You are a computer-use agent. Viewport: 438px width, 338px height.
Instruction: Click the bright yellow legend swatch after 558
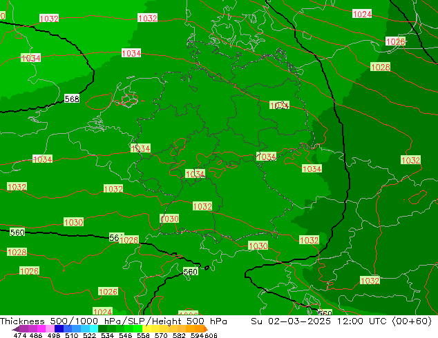click(x=146, y=329)
